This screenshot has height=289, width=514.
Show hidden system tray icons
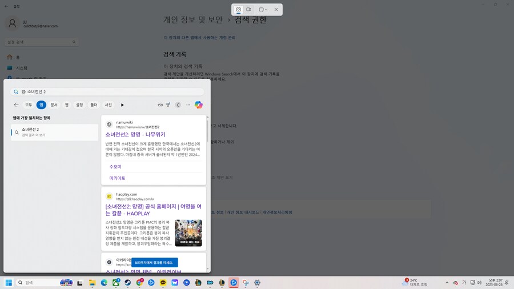tap(447, 283)
